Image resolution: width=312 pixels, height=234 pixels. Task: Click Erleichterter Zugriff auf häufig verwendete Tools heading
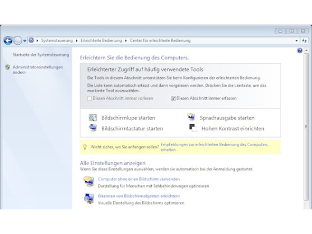(x=145, y=69)
